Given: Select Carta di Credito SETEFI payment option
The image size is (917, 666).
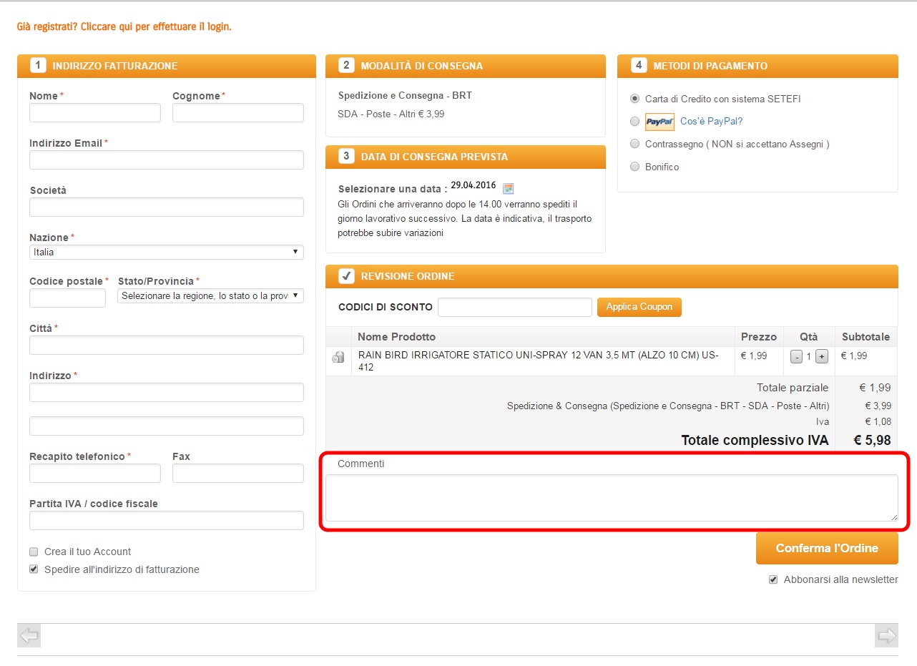Looking at the screenshot, I should (x=634, y=99).
